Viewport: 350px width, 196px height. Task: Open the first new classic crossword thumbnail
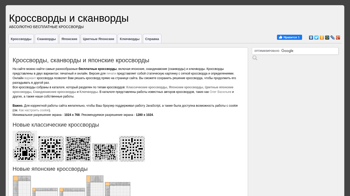click(x=25, y=146)
